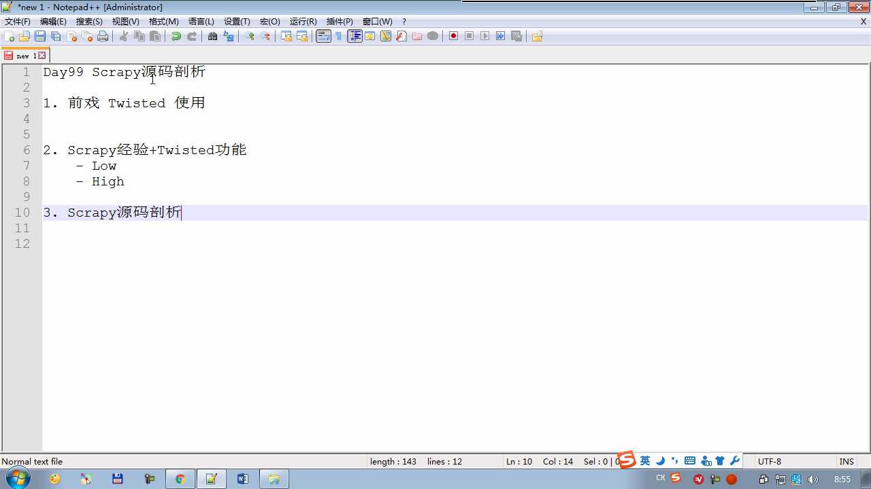
Task: Click line '1. 前戏 Twisted 使用'
Action: 124,103
